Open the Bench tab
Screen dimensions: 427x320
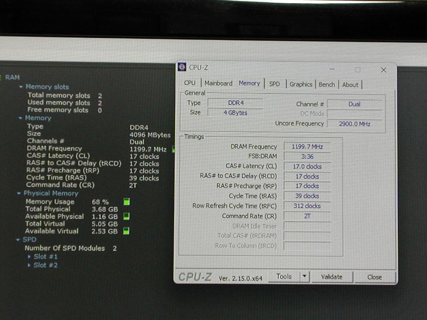[x=327, y=84]
